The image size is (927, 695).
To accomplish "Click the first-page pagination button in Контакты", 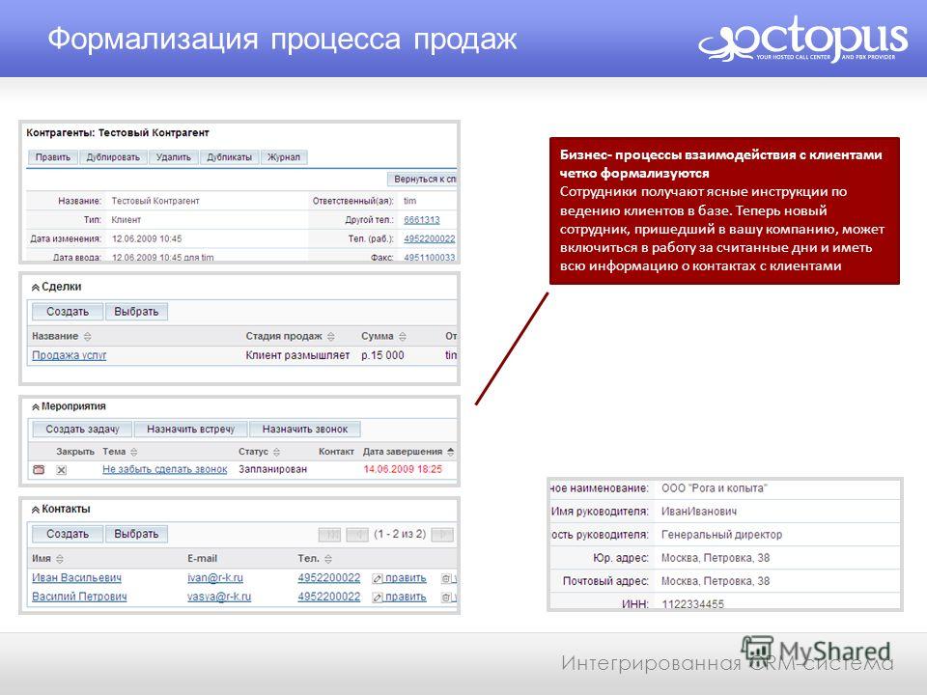I will tap(330, 534).
